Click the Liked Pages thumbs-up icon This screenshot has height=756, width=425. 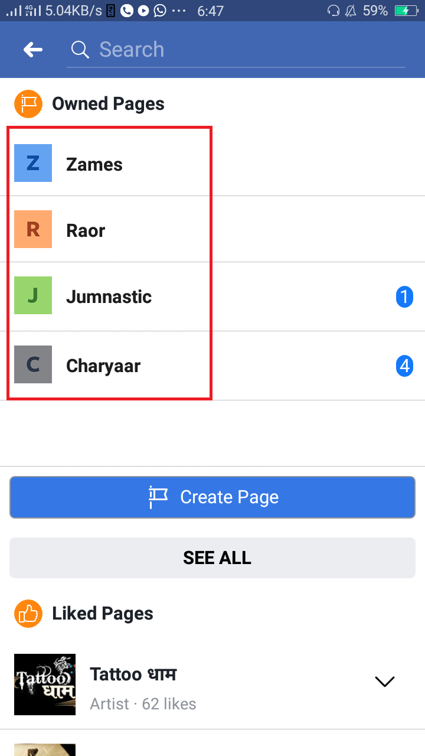coord(28,614)
